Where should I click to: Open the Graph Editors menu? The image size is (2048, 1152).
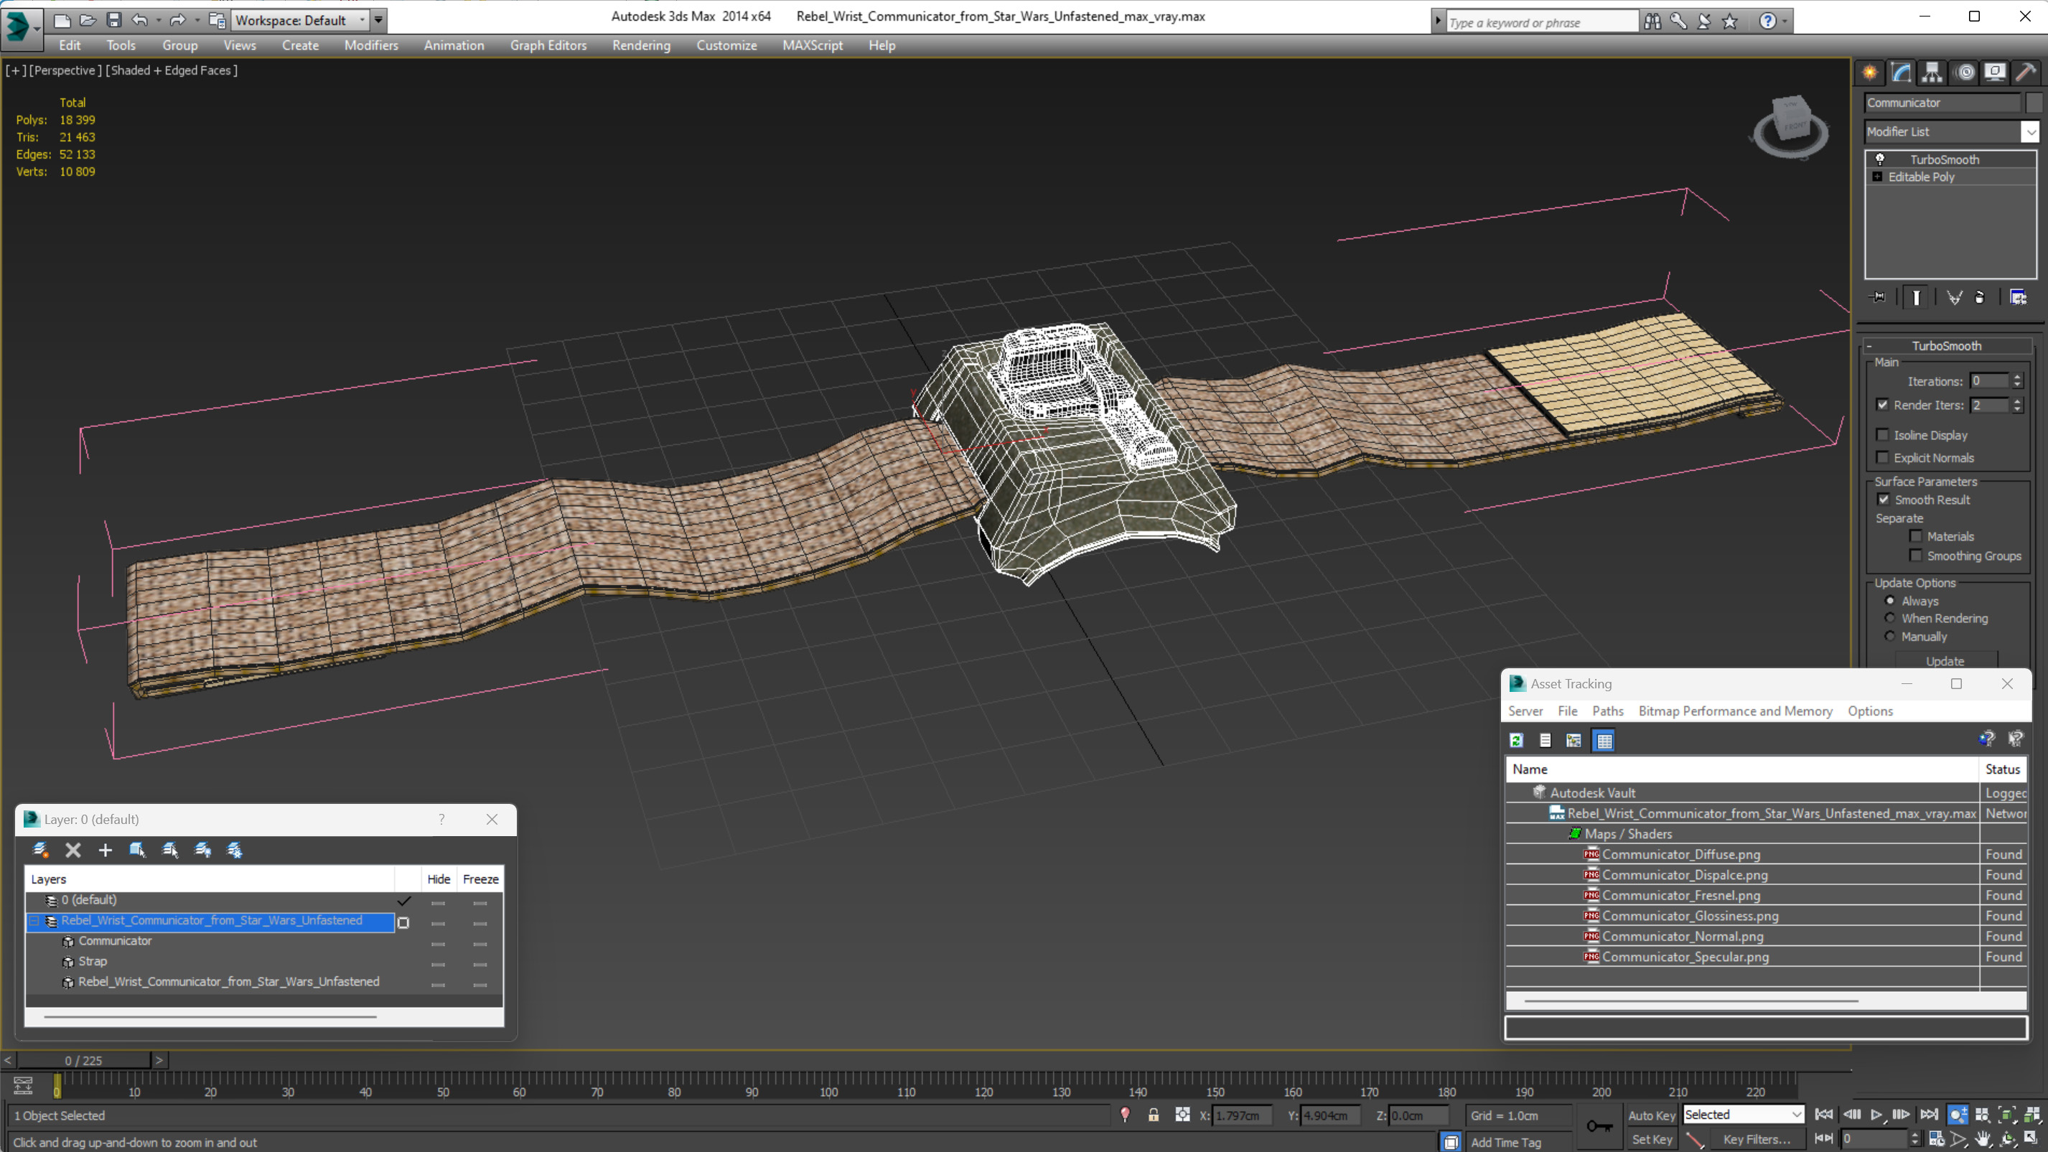pos(548,45)
